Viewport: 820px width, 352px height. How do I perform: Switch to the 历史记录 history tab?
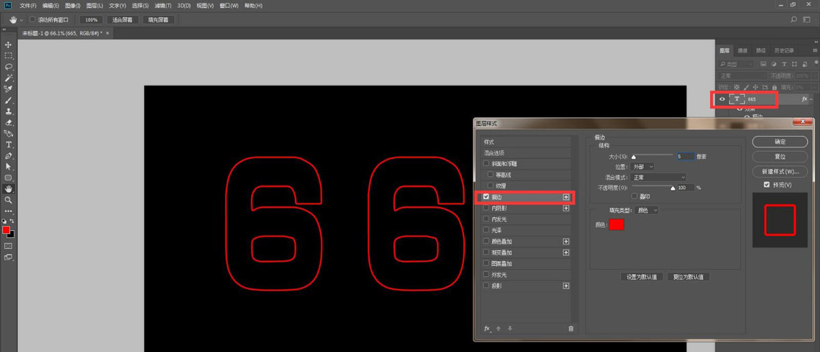click(784, 51)
